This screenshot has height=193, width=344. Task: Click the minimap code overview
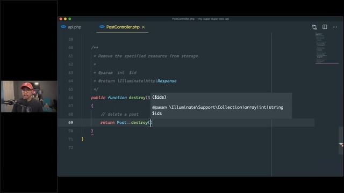[x=326, y=48]
